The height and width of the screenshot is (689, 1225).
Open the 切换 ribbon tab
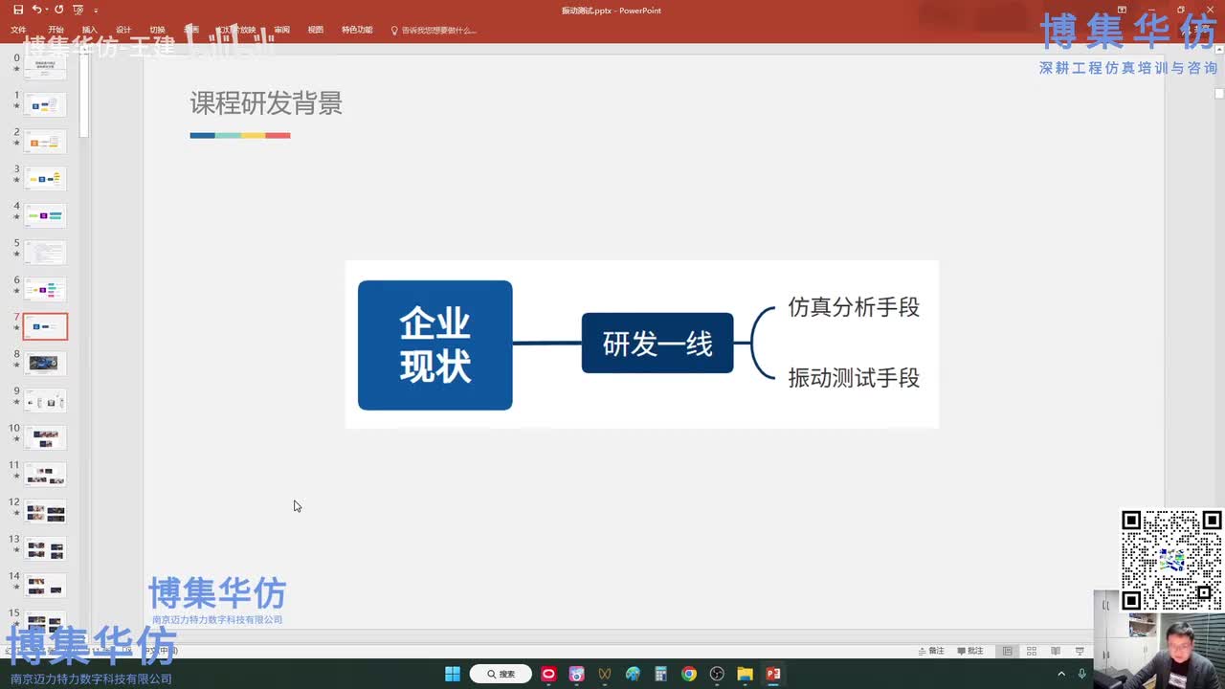point(157,30)
